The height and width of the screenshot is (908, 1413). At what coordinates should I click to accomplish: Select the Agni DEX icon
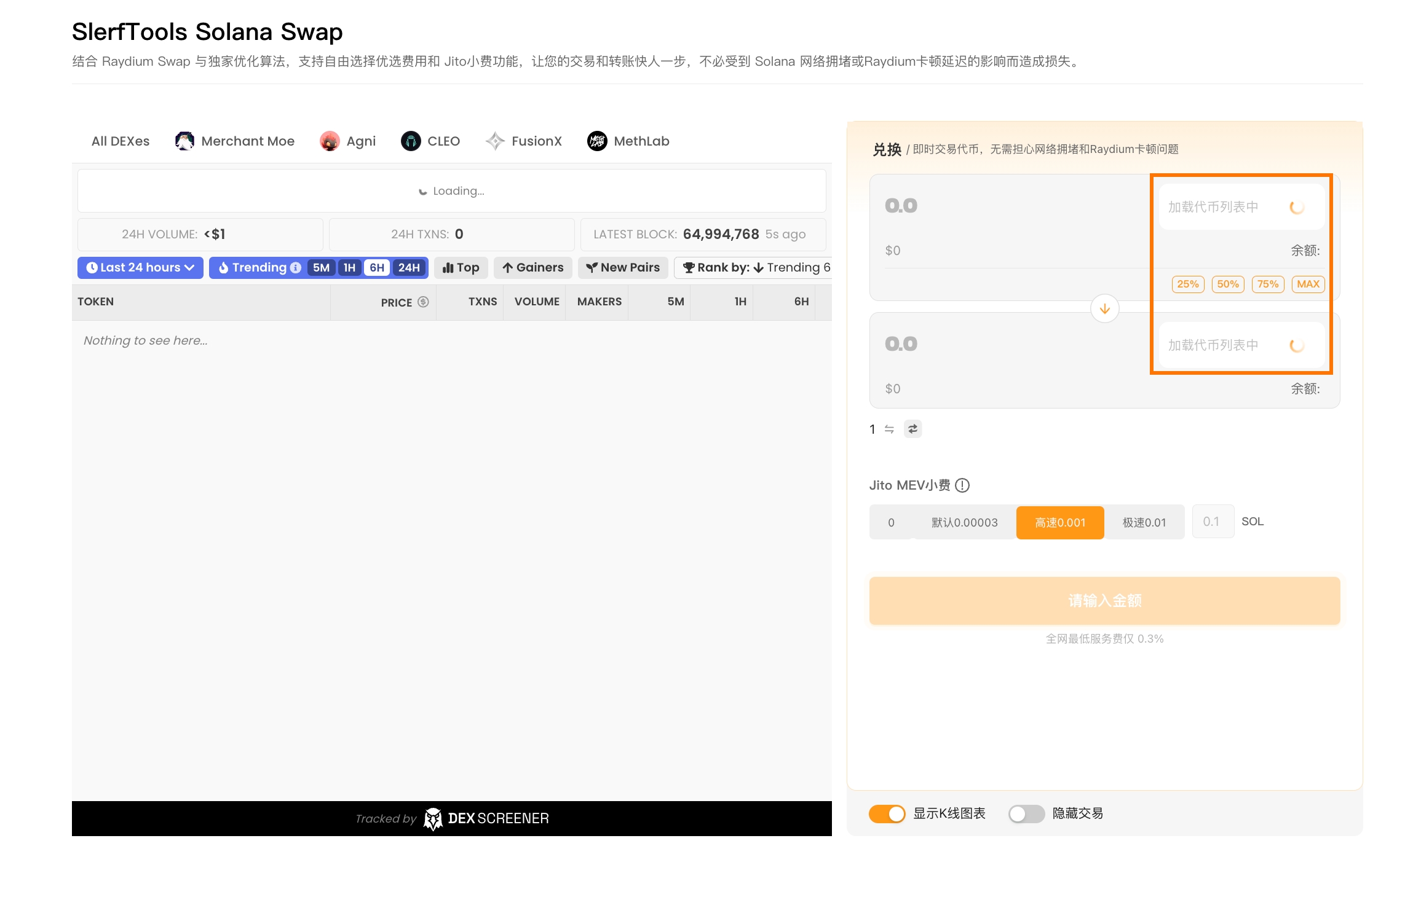[x=330, y=141]
